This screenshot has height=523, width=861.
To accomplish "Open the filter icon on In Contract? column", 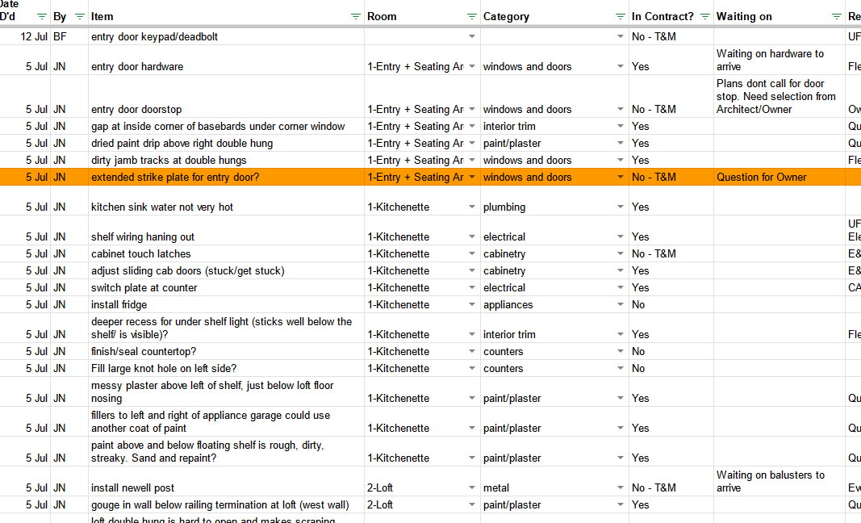I will pyautogui.click(x=705, y=16).
